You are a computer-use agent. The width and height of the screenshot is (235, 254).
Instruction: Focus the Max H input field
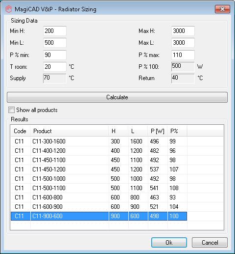coord(183,31)
